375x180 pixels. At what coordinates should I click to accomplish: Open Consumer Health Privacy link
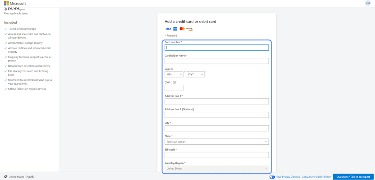316,177
